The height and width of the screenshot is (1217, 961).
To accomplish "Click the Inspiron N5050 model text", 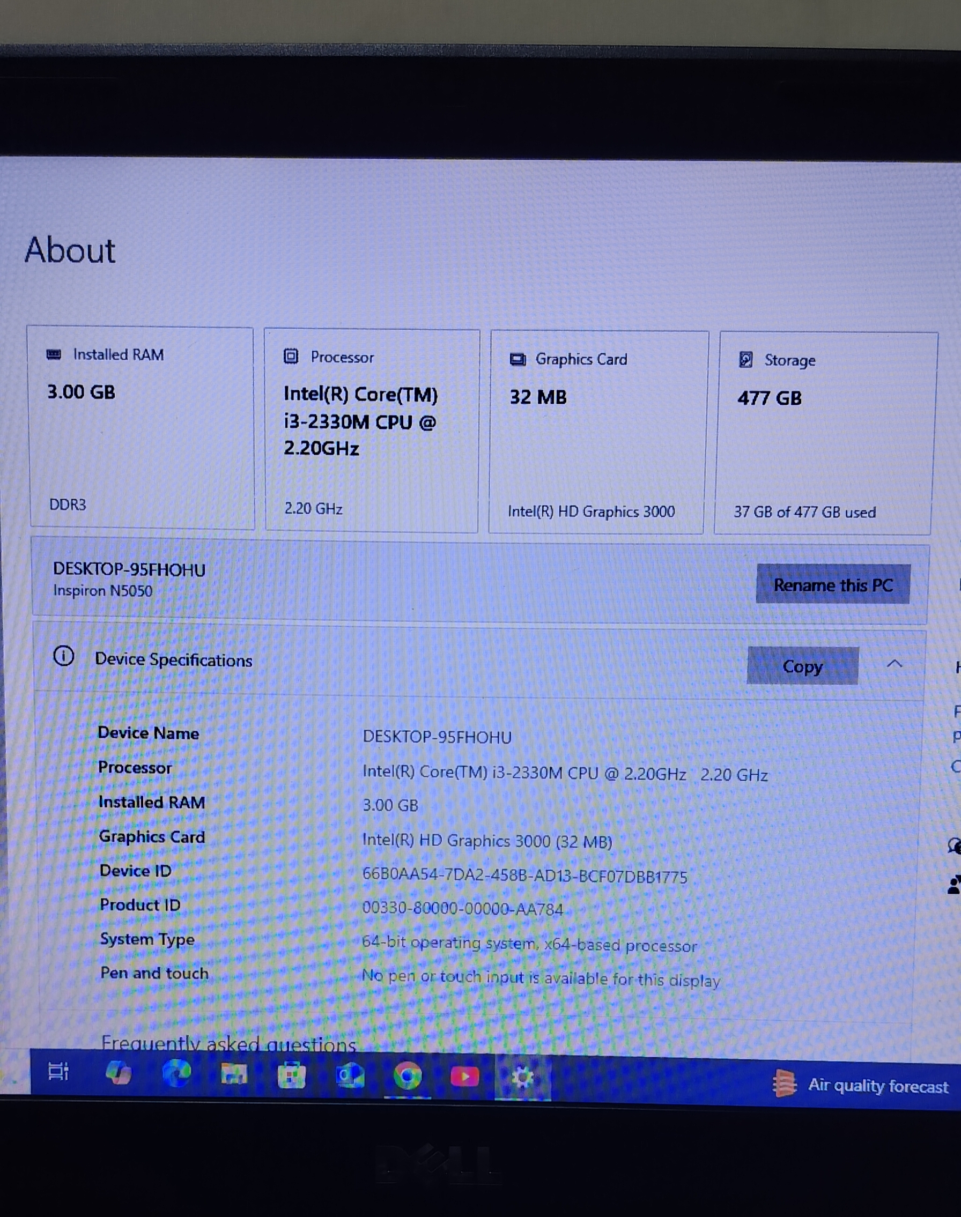I will 103,590.
